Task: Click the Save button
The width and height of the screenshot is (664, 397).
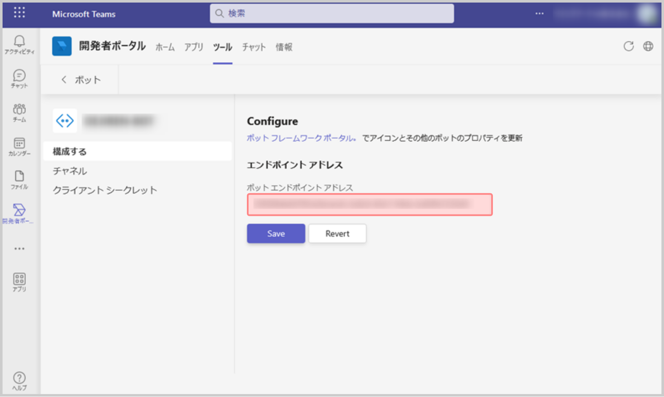Action: [276, 234]
